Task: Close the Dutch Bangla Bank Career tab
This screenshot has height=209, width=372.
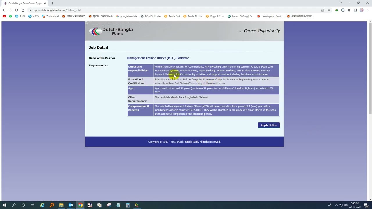Action: tap(45, 3)
